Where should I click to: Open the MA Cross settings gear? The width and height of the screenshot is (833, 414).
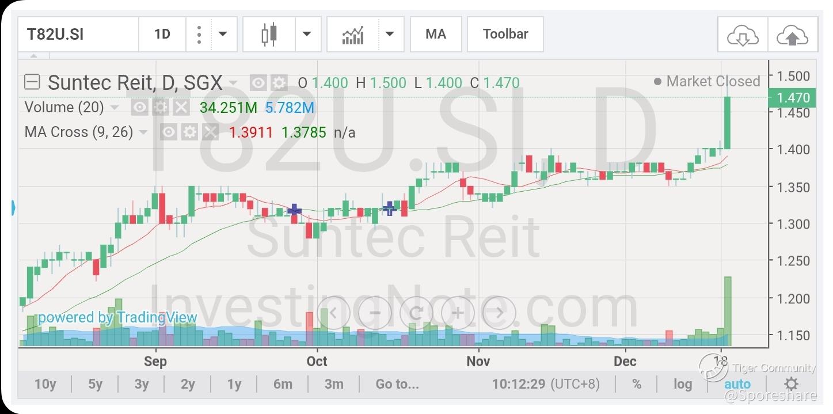[189, 132]
